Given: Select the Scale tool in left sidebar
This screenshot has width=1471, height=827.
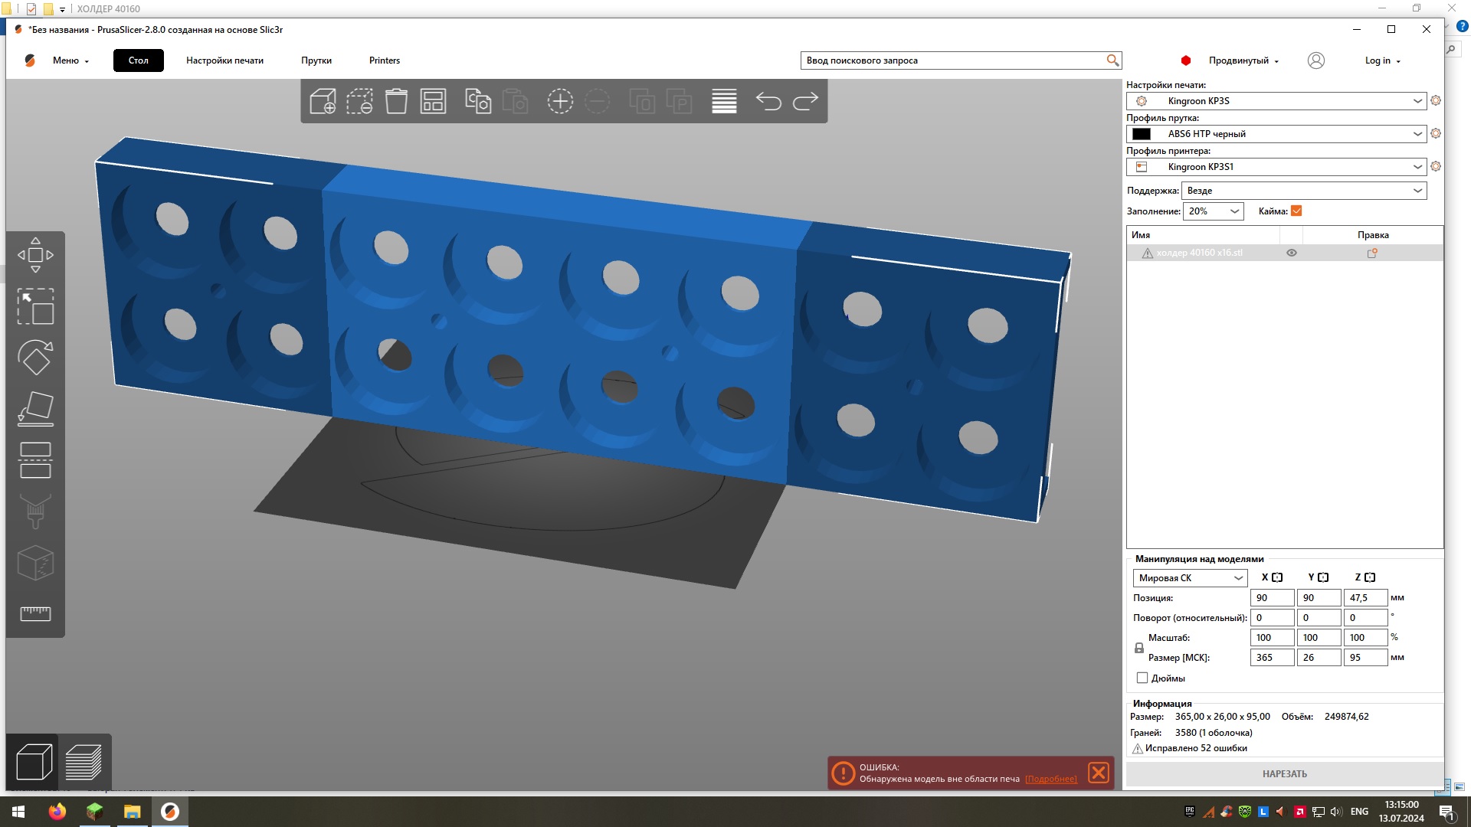Looking at the screenshot, I should tap(35, 306).
